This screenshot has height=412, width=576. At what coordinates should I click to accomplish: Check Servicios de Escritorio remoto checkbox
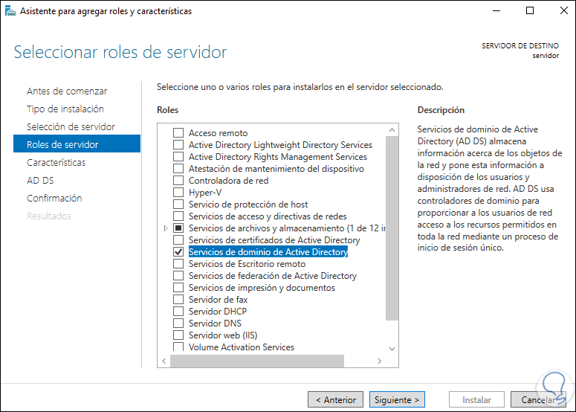178,264
